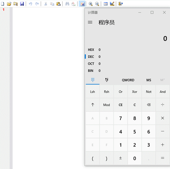Open the calculator hamburger navigation menu
The width and height of the screenshot is (170, 169).
tap(90, 22)
